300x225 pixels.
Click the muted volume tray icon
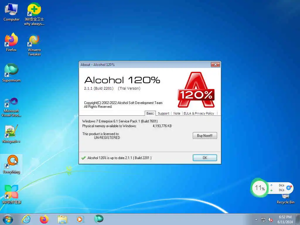(270, 220)
